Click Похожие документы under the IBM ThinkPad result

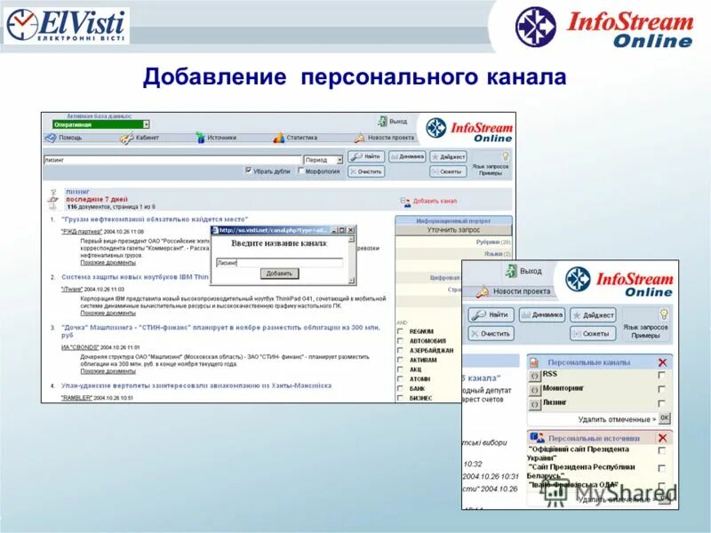(108, 314)
